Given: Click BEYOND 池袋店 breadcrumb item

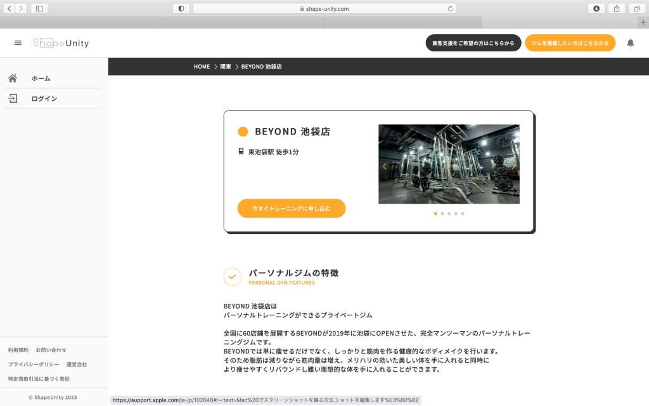Looking at the screenshot, I should [x=262, y=66].
